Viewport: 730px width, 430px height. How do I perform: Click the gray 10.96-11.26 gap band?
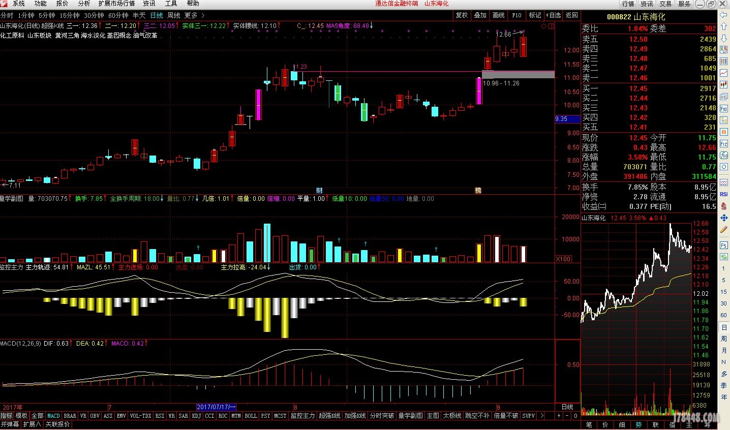[518, 75]
